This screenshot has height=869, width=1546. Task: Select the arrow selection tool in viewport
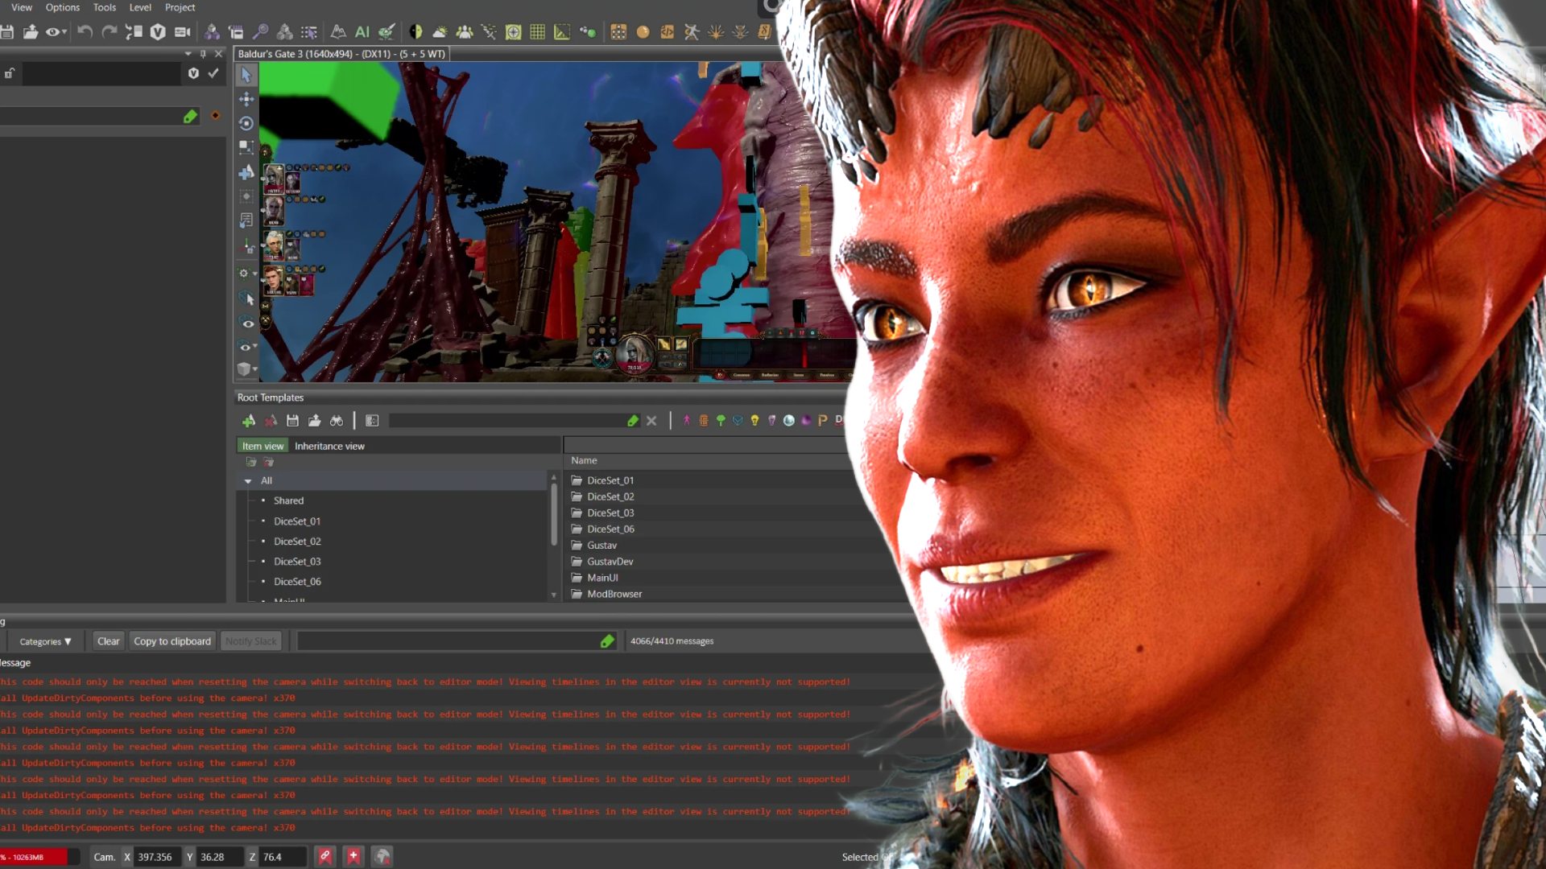[x=246, y=75]
